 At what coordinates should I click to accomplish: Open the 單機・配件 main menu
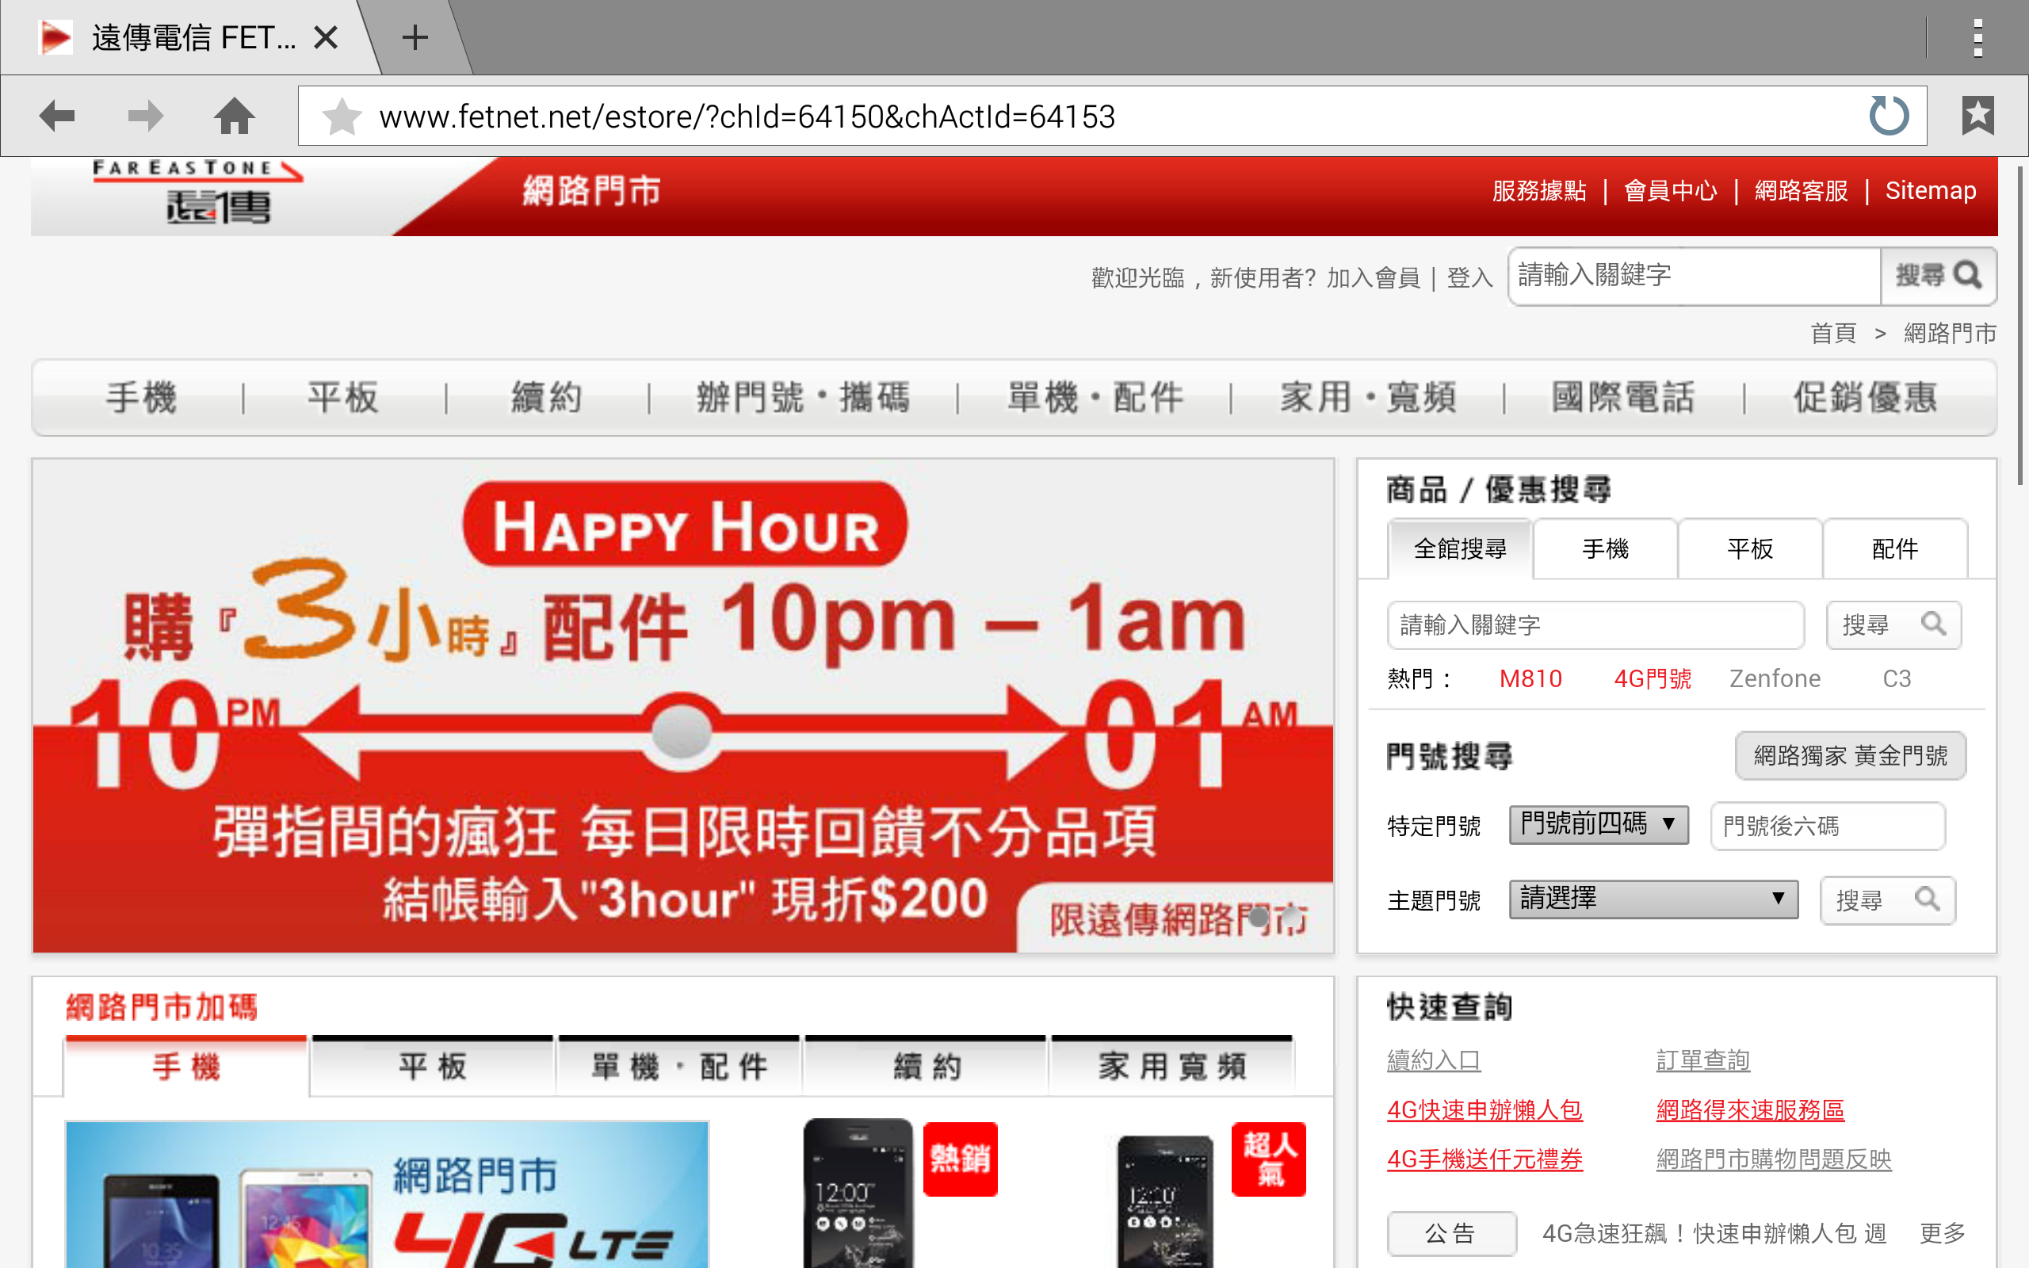click(x=1094, y=398)
